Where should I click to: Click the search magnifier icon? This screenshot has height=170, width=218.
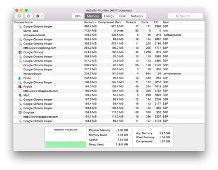pos(177,16)
